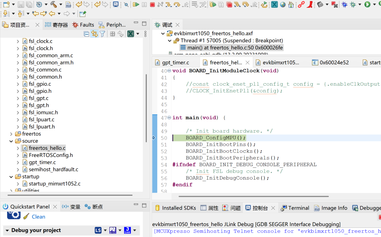Collapse the startup folder
Viewport: 381px width, 237px height.
[x=11, y=177]
